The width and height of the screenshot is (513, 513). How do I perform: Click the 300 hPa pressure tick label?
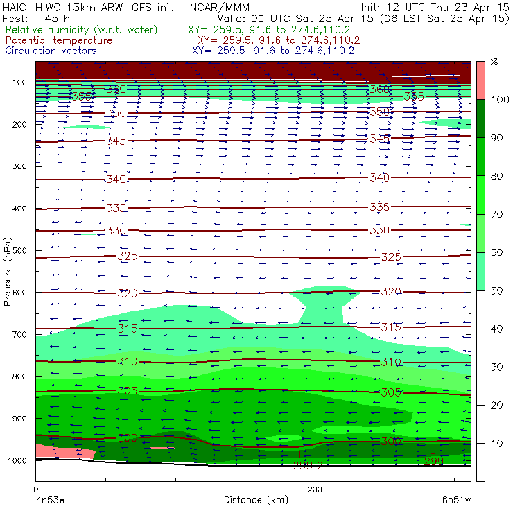click(19, 166)
